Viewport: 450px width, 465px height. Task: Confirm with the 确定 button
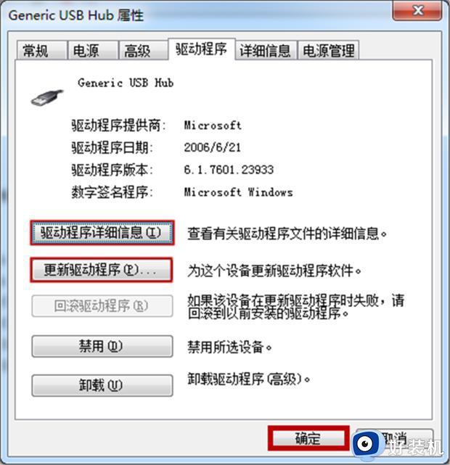tap(308, 438)
